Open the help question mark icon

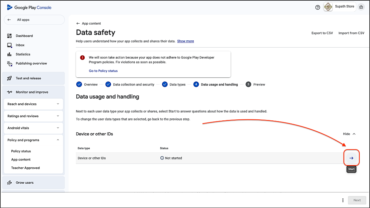tap(318, 8)
